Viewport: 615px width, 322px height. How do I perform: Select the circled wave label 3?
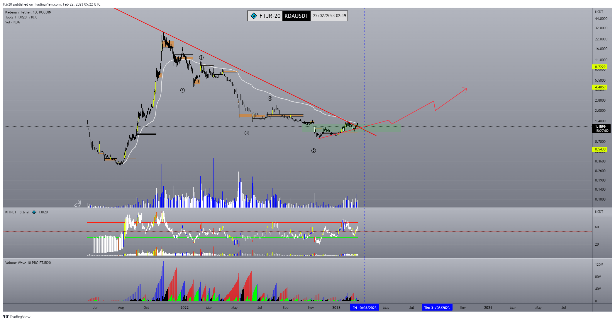pos(247,133)
